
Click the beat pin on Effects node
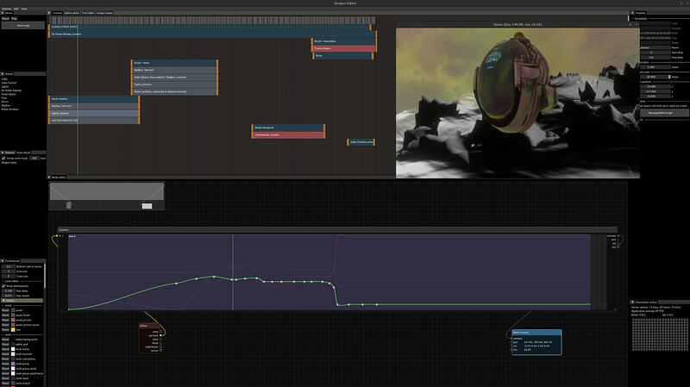pyautogui.click(x=160, y=340)
